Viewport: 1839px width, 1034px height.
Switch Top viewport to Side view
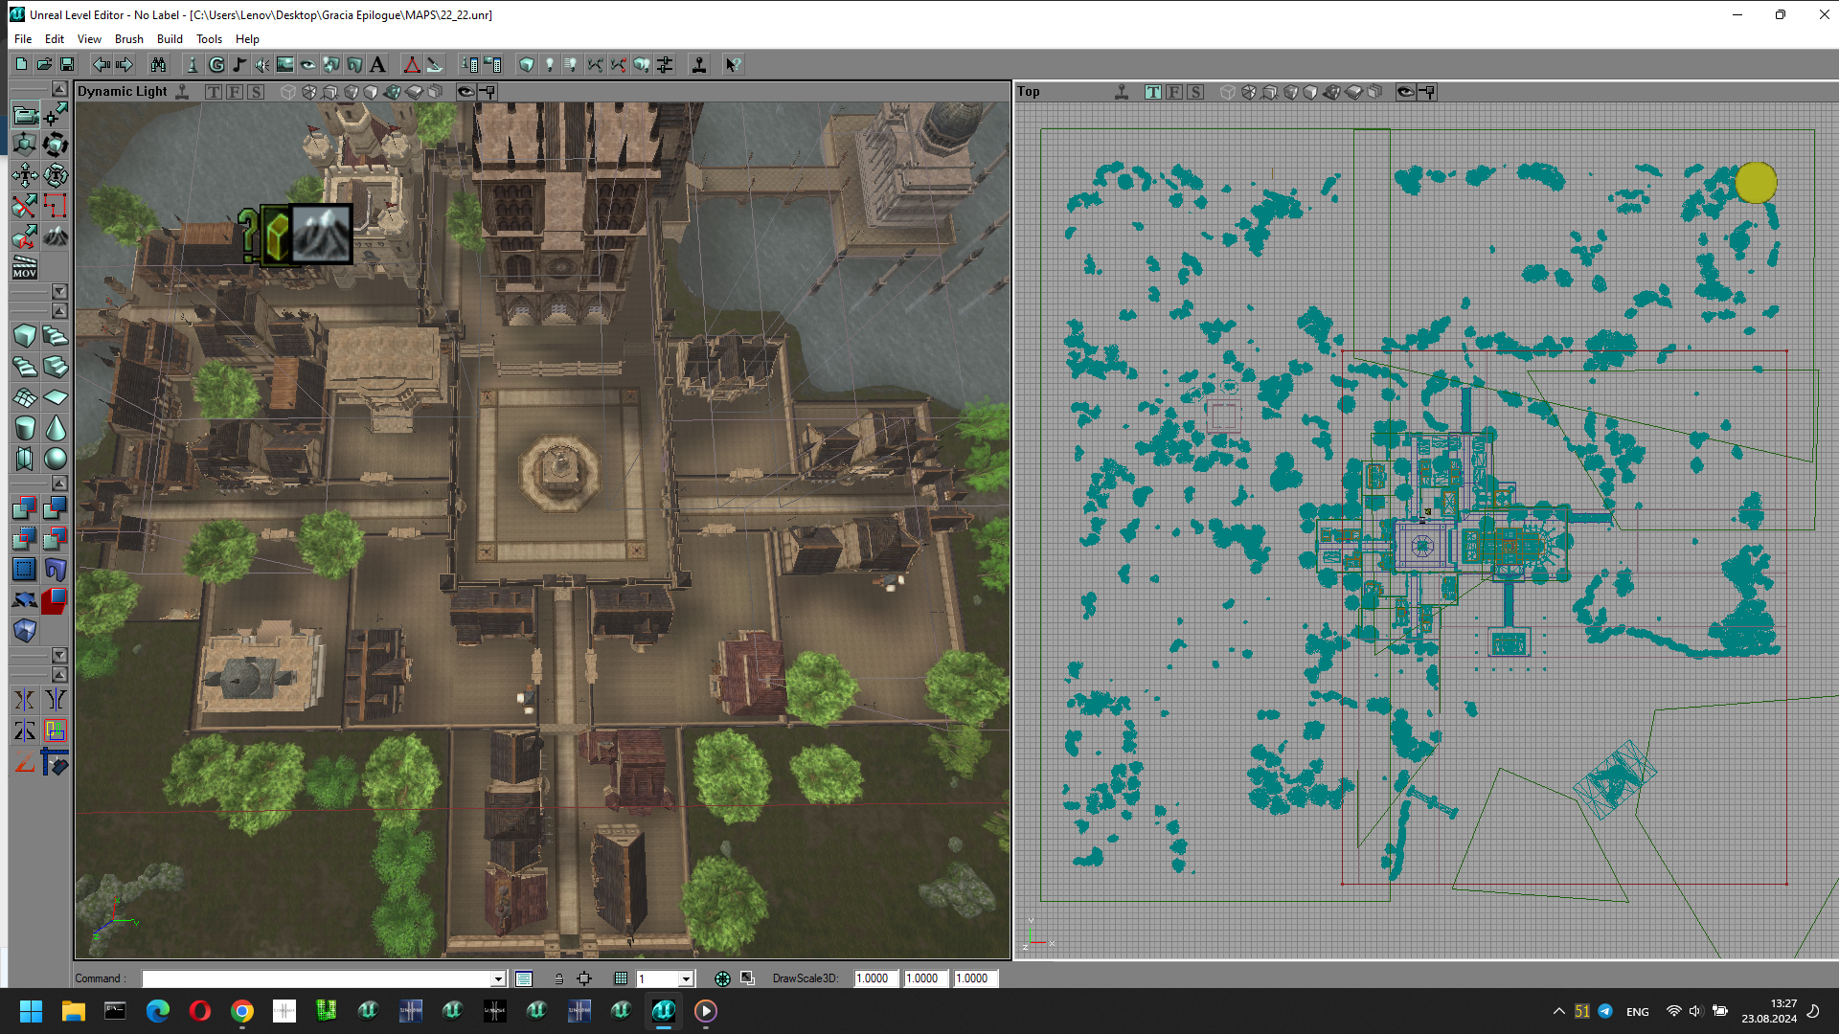pos(1195,92)
